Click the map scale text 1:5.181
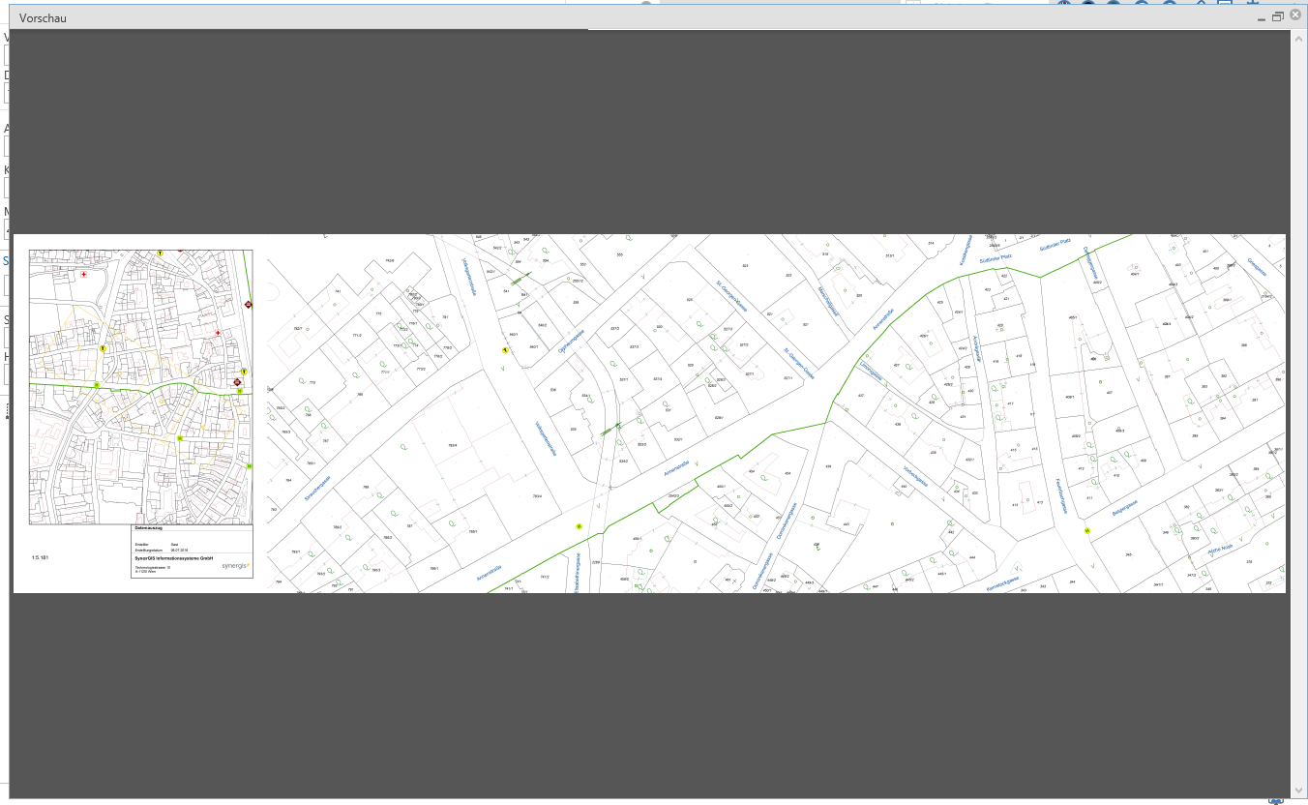Image resolution: width=1308 pixels, height=805 pixels. (40, 558)
